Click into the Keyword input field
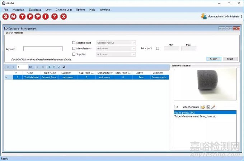The image size is (244, 161). point(43,49)
